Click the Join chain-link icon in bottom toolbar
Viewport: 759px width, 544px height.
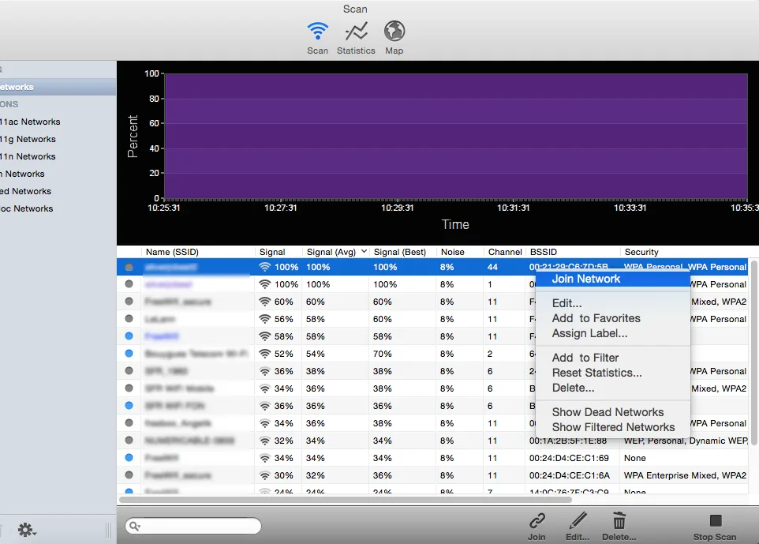tap(537, 522)
